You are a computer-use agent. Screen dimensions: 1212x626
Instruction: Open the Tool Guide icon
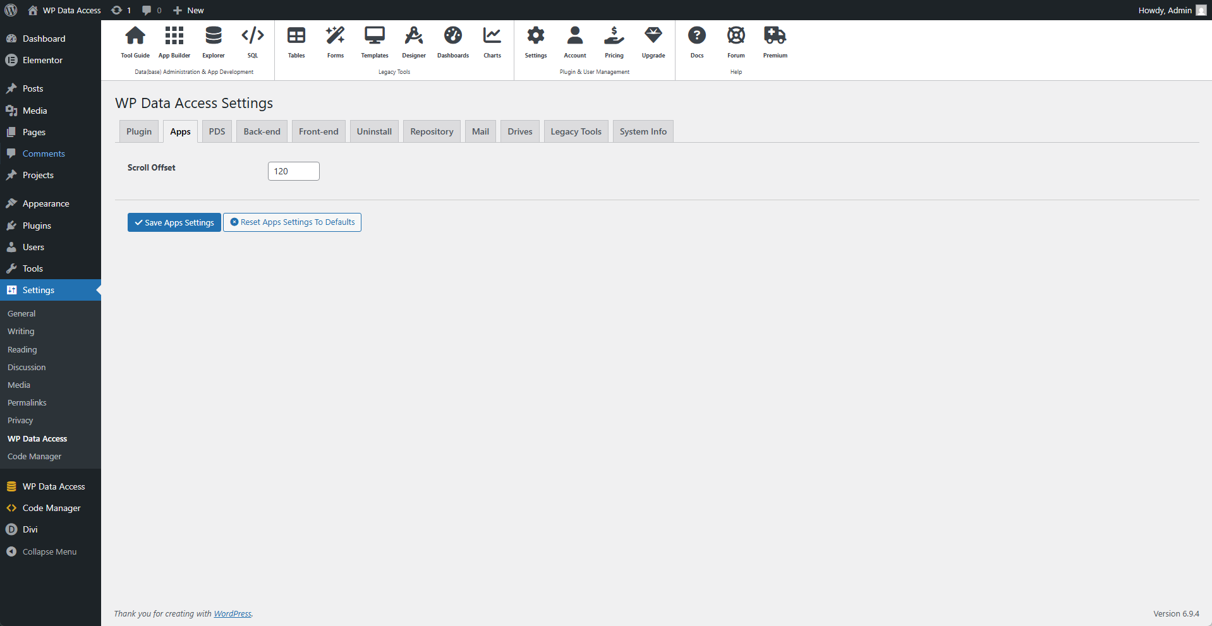coord(135,41)
